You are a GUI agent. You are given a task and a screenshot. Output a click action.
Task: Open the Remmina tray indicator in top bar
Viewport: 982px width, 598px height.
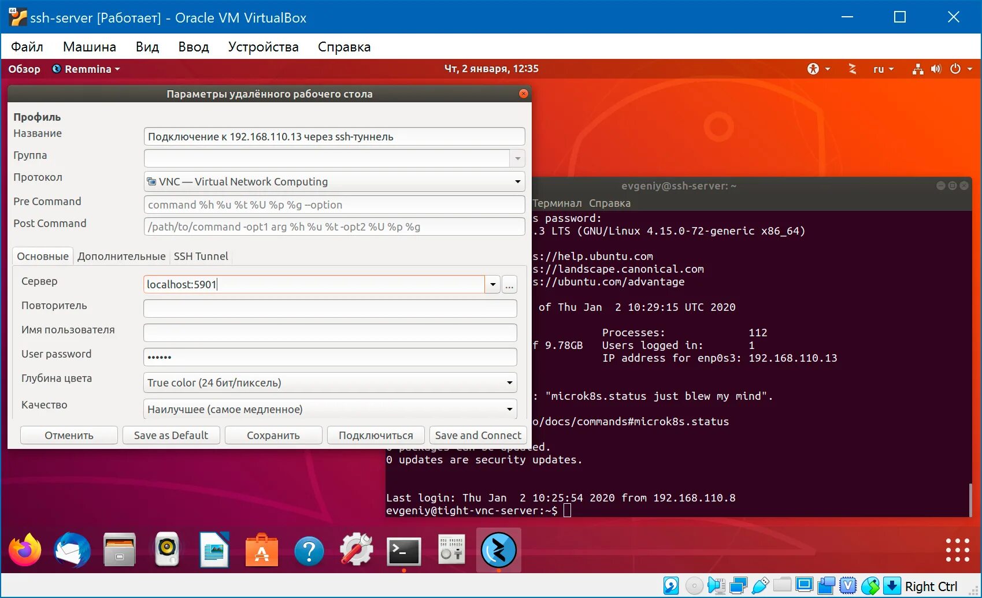point(852,69)
